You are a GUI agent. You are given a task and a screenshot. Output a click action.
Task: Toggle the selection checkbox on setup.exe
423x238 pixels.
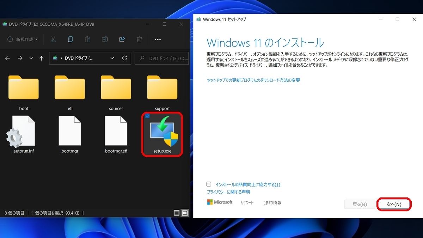tap(147, 116)
